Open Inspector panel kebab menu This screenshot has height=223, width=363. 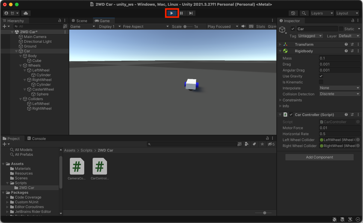coord(359,21)
